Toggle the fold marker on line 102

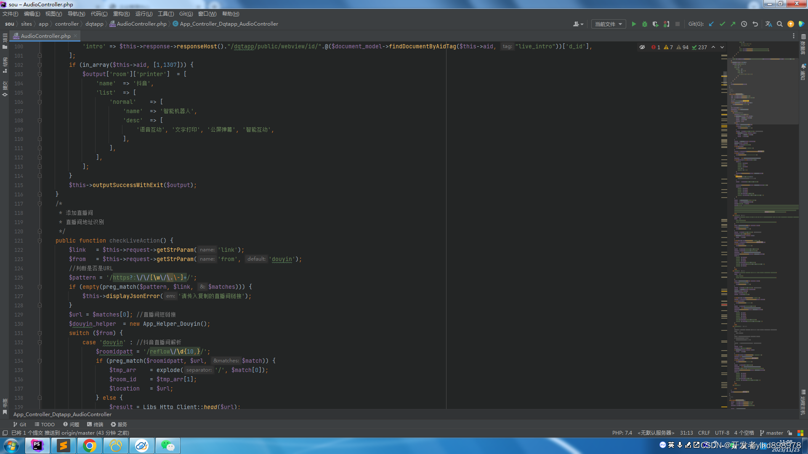(x=40, y=65)
